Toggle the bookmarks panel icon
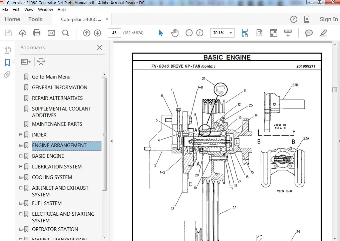 [7, 63]
